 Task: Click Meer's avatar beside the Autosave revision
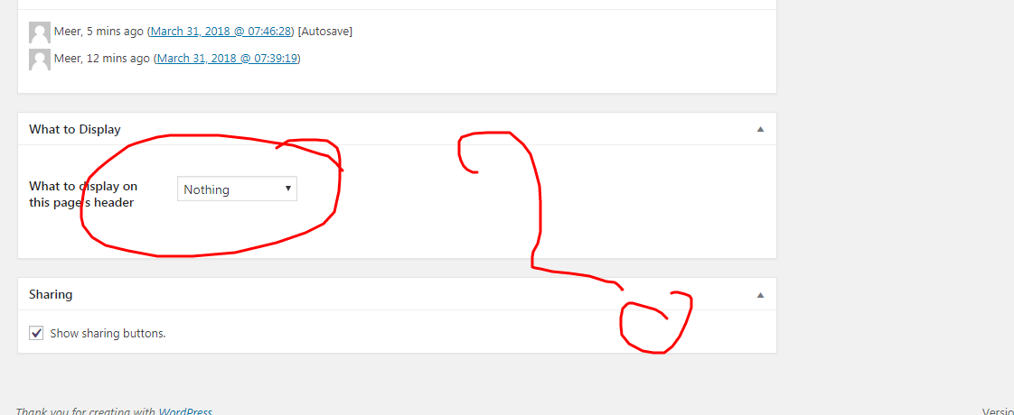pyautogui.click(x=40, y=32)
